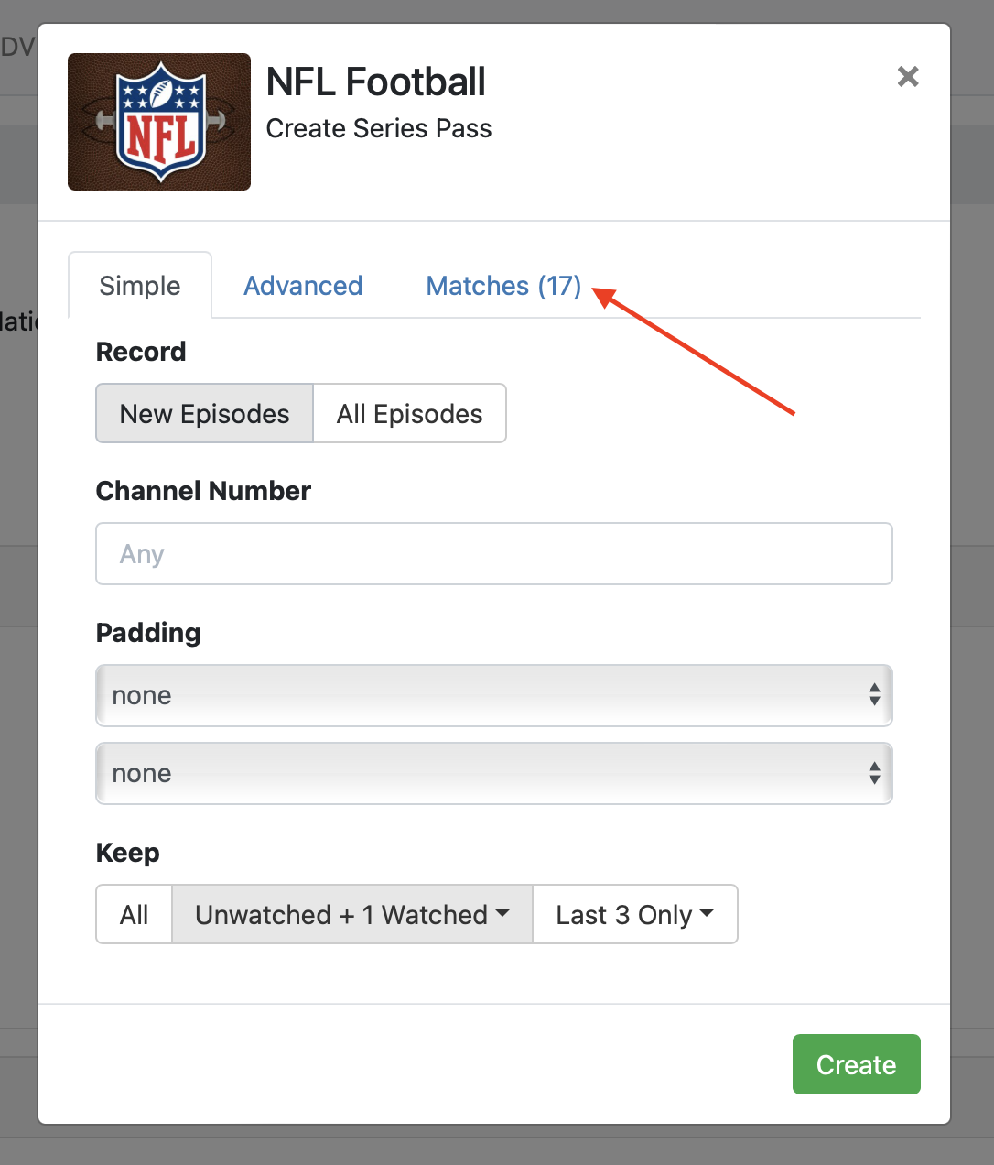Click the Keep section label
The width and height of the screenshot is (994, 1165).
coord(128,853)
